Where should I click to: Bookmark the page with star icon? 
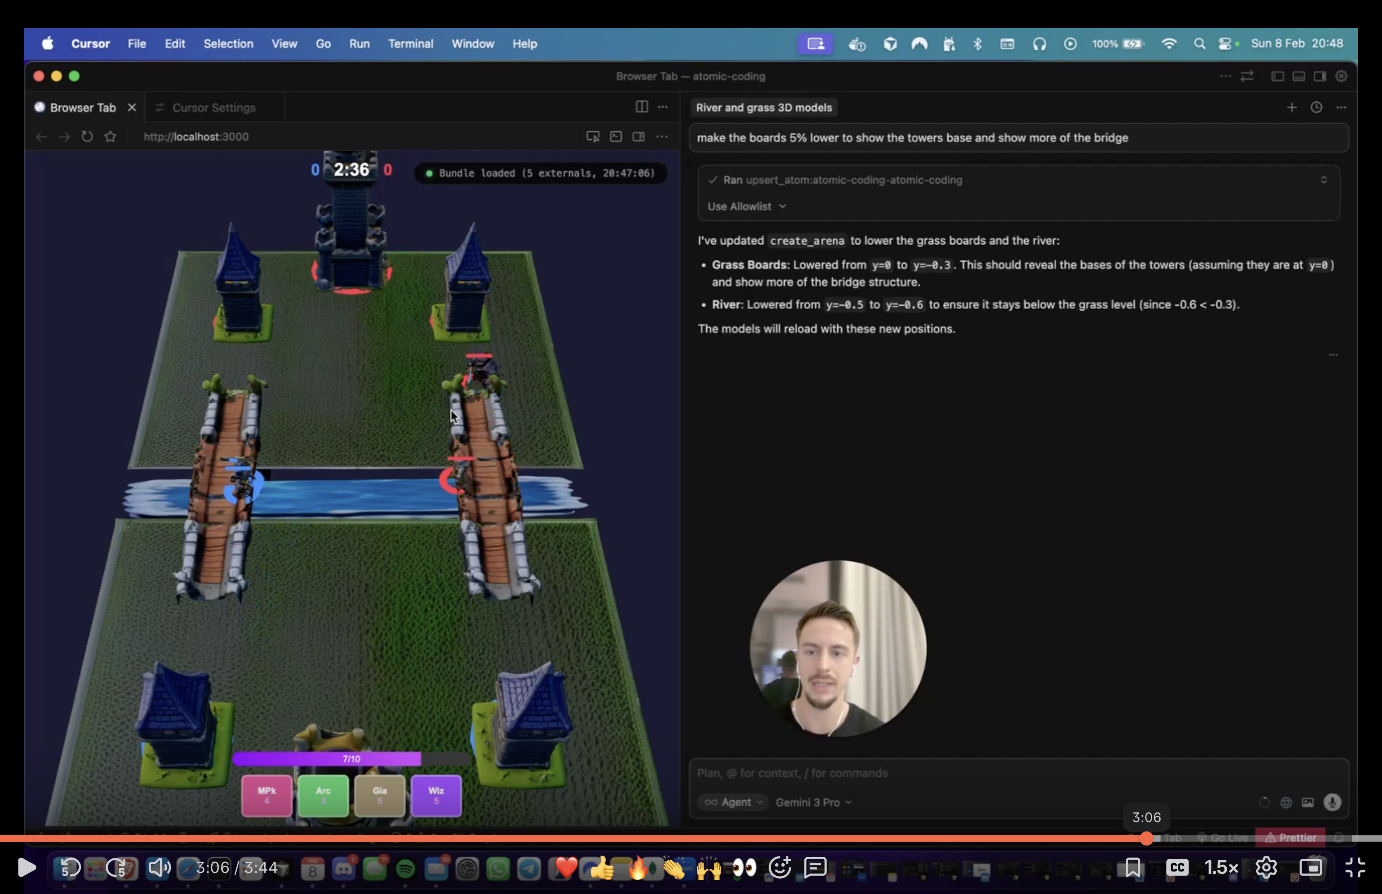(x=110, y=137)
